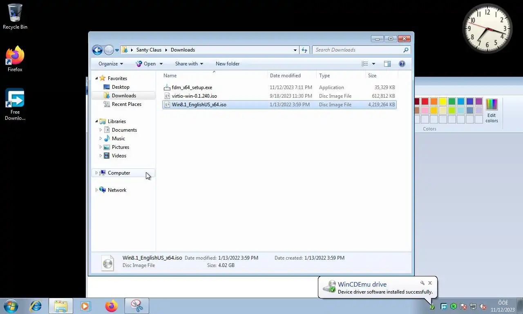
Task: Pick the yellow swatch in Paint
Action: [x=443, y=101]
